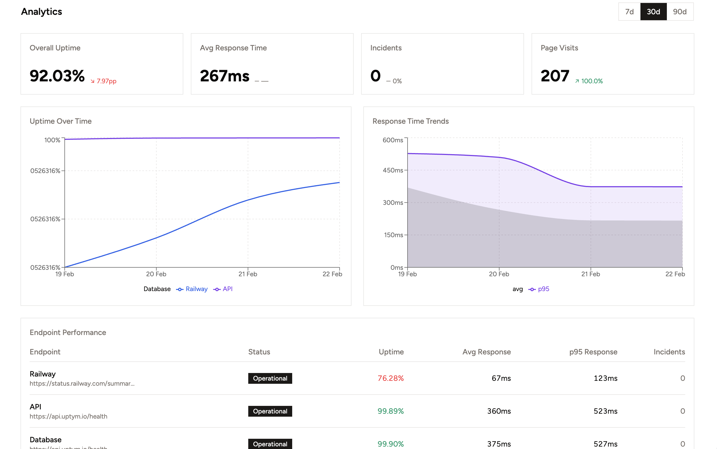Viewport: 717px width, 449px height.
Task: Click the green uptrend arrow on Page Visits
Action: coord(577,81)
